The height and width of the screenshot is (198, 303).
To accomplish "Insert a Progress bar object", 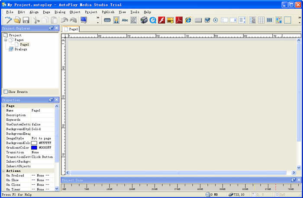I will 270,20.
